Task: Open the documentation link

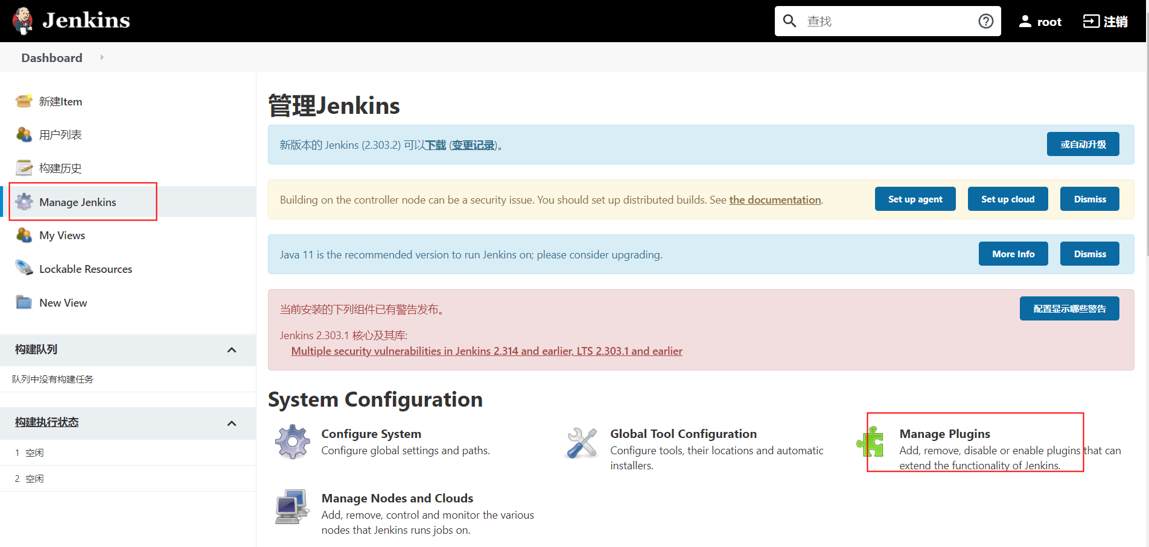Action: tap(775, 200)
